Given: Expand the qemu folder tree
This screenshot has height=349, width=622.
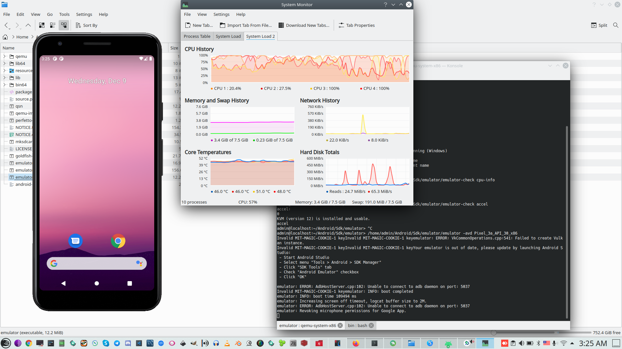Looking at the screenshot, I should [x=5, y=56].
